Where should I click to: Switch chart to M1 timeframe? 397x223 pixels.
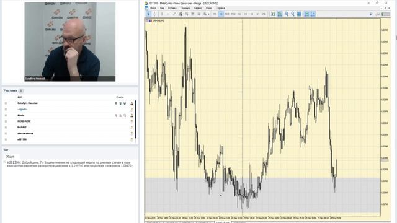point(215,14)
